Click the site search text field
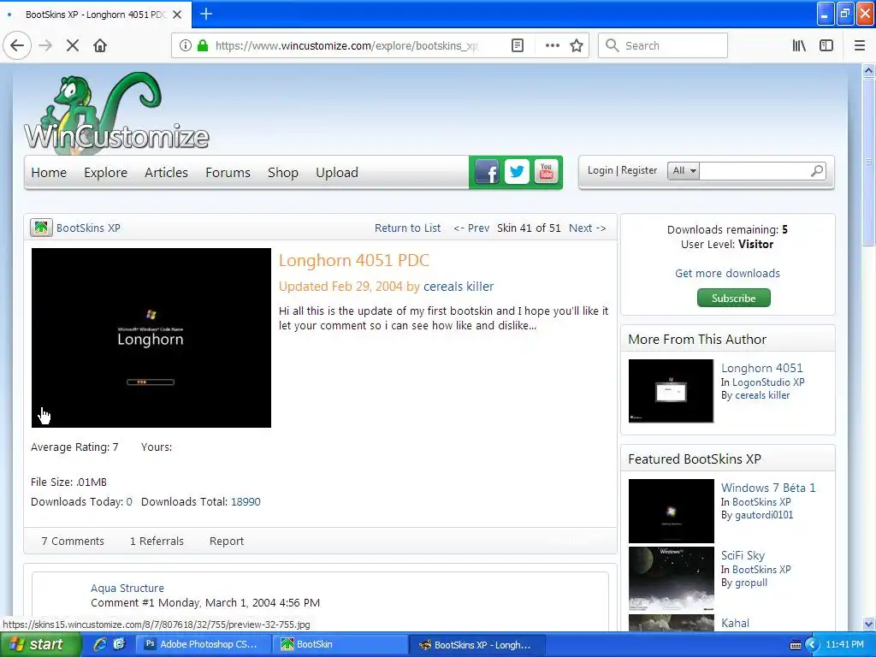The image size is (876, 657). pos(754,170)
